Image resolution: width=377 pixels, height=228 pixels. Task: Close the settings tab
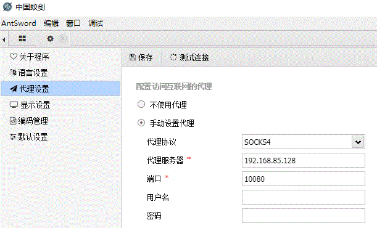62,38
